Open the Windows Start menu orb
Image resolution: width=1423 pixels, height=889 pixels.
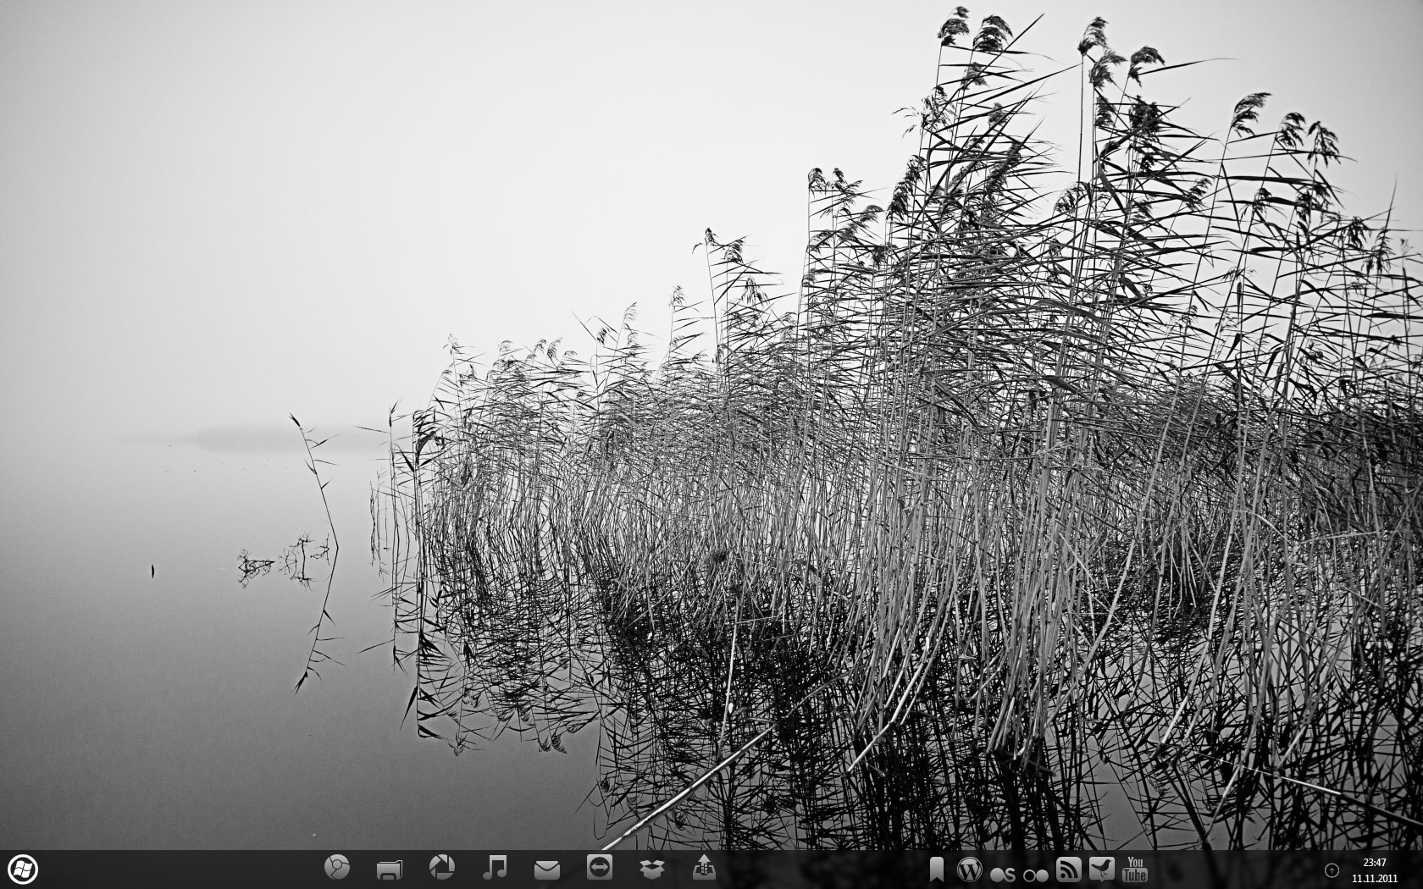23,869
